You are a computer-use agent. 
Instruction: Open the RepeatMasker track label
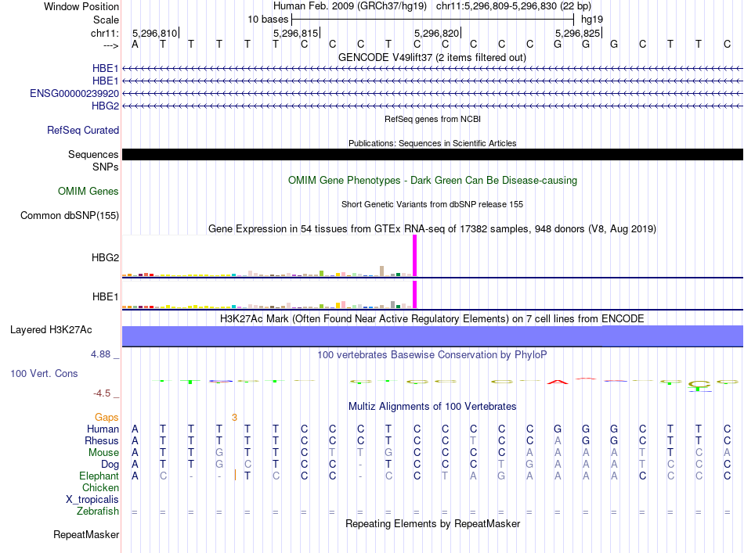pyautogui.click(x=86, y=534)
